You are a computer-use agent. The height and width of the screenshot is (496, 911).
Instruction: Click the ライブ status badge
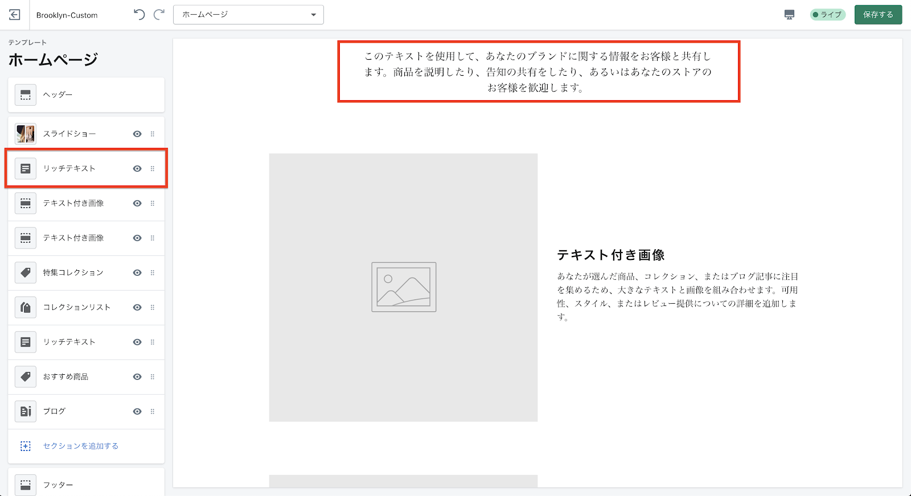[827, 15]
